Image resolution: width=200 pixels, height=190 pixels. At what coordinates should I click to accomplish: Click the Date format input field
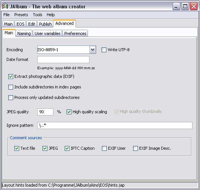click(63, 59)
